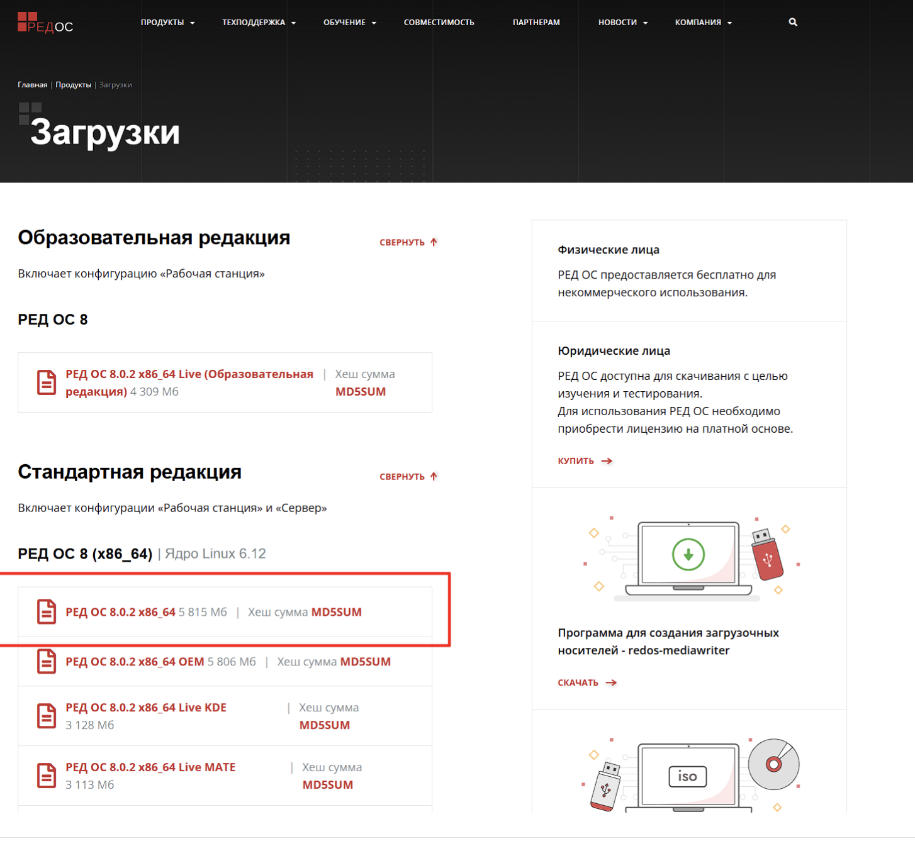Click the Скачать link for redos-mediawriter
Image resolution: width=915 pixels, height=846 pixels.
[x=587, y=682]
